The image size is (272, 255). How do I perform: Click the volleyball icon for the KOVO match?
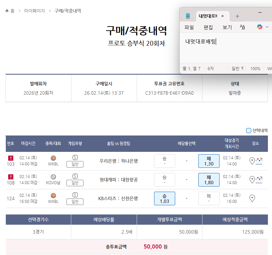(53, 177)
